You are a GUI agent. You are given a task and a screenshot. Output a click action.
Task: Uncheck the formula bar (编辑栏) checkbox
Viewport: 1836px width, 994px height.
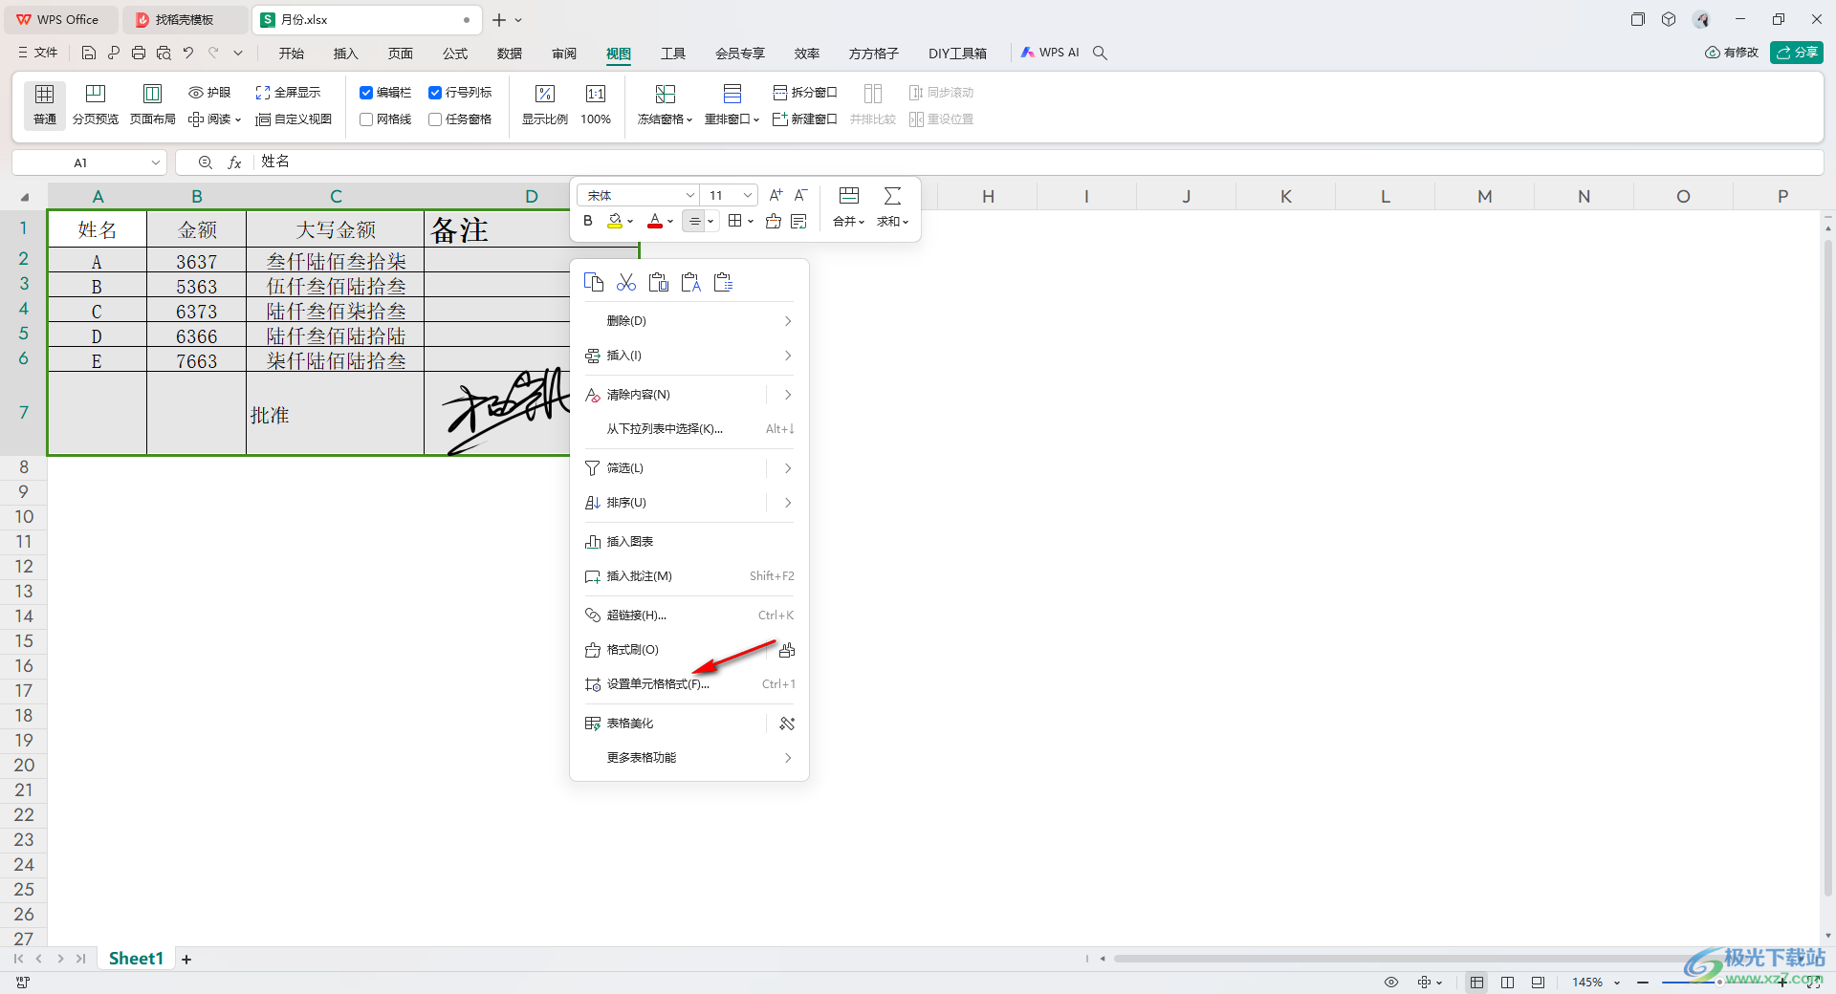[366, 93]
